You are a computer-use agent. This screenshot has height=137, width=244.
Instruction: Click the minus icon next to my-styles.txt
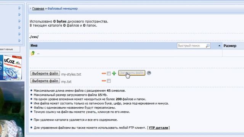coord(104,73)
